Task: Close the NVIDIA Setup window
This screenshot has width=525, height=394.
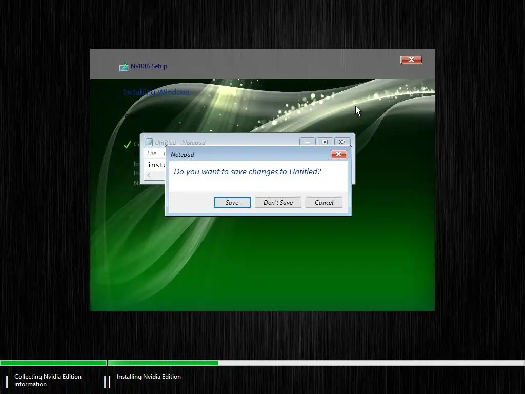Action: click(x=411, y=60)
